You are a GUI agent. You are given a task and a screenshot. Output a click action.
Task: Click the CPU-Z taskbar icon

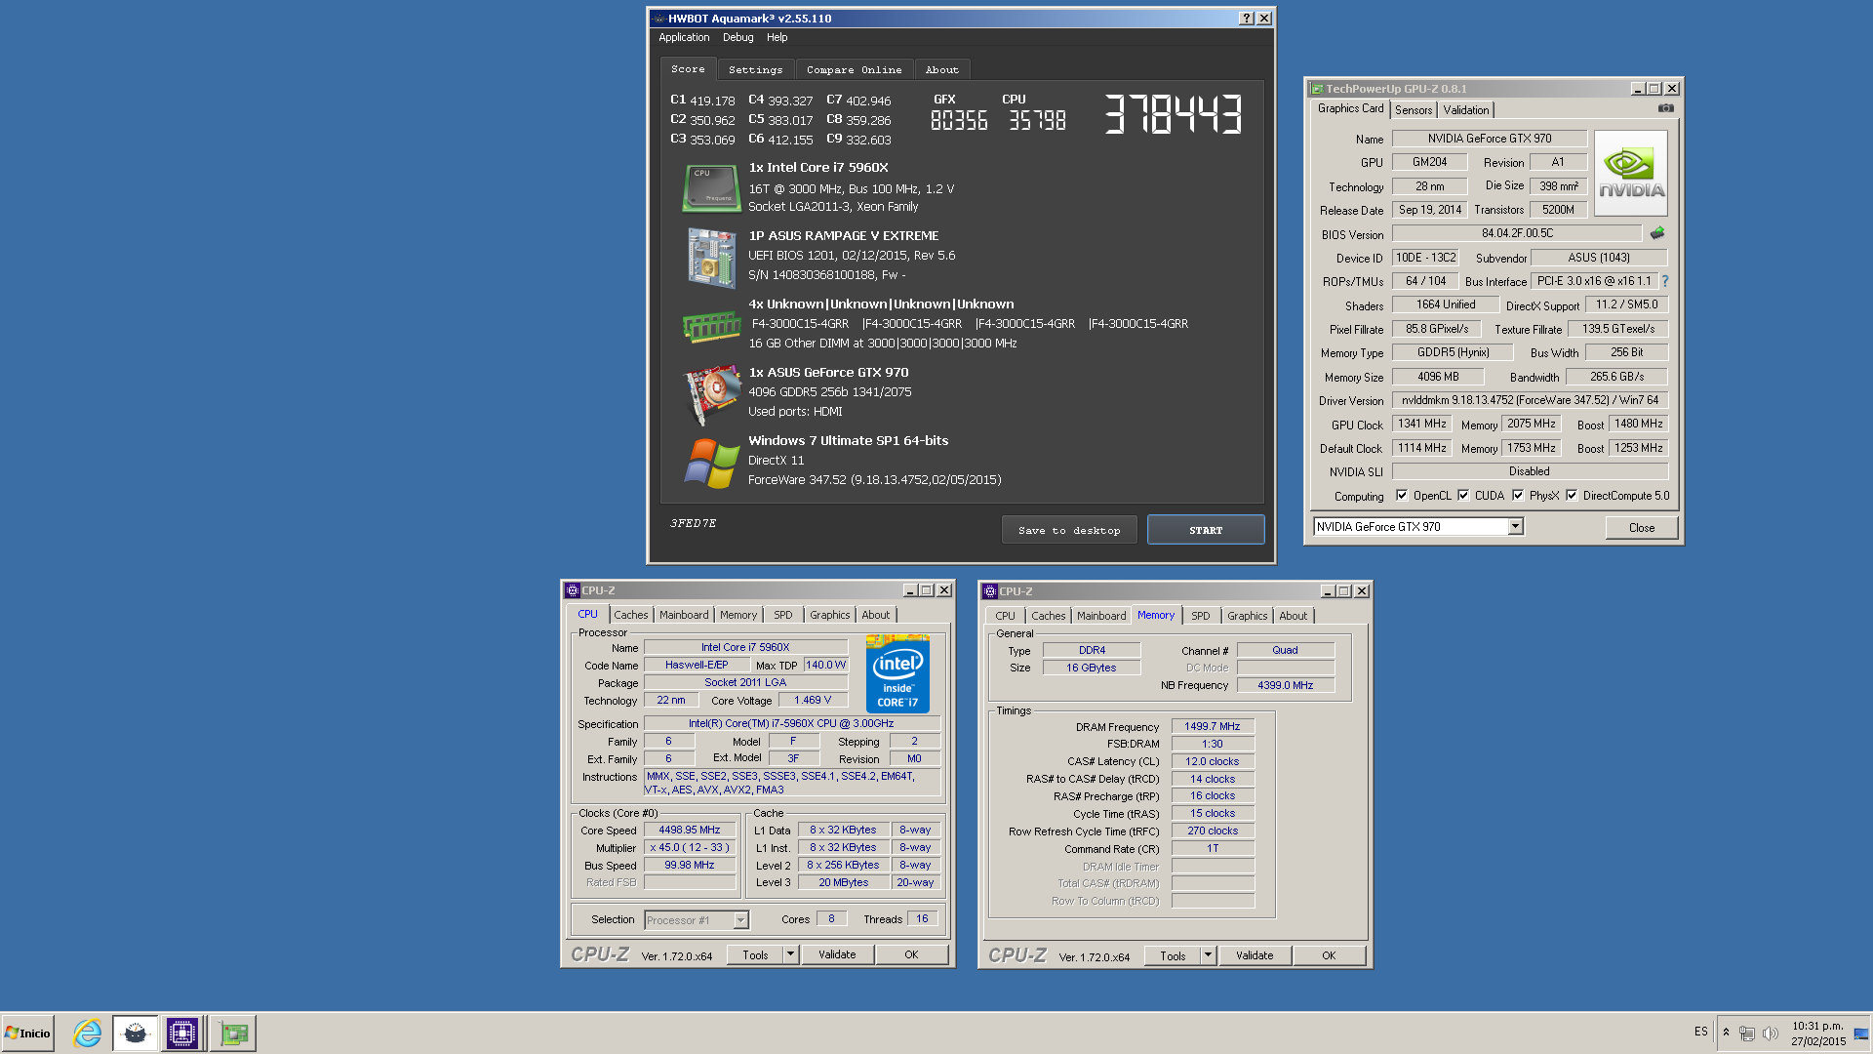click(x=181, y=1034)
